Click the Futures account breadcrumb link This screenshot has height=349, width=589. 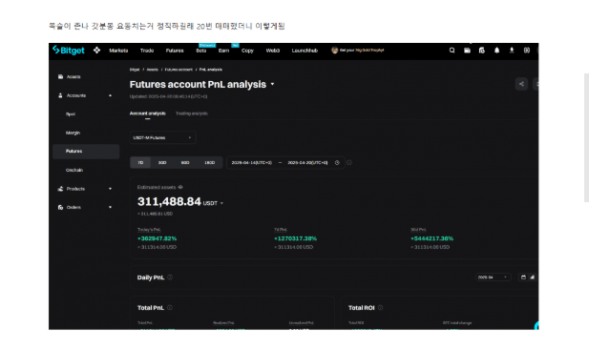179,70
